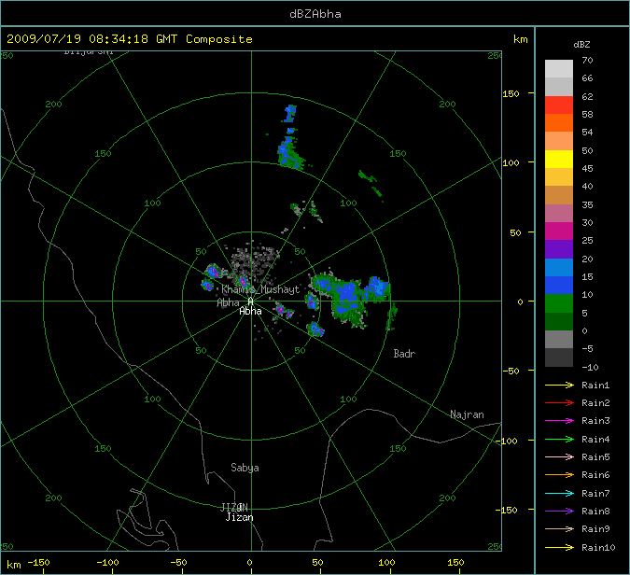The height and width of the screenshot is (575, 630).
Task: Click the 70 dBZ scale value
Action: pyautogui.click(x=587, y=61)
